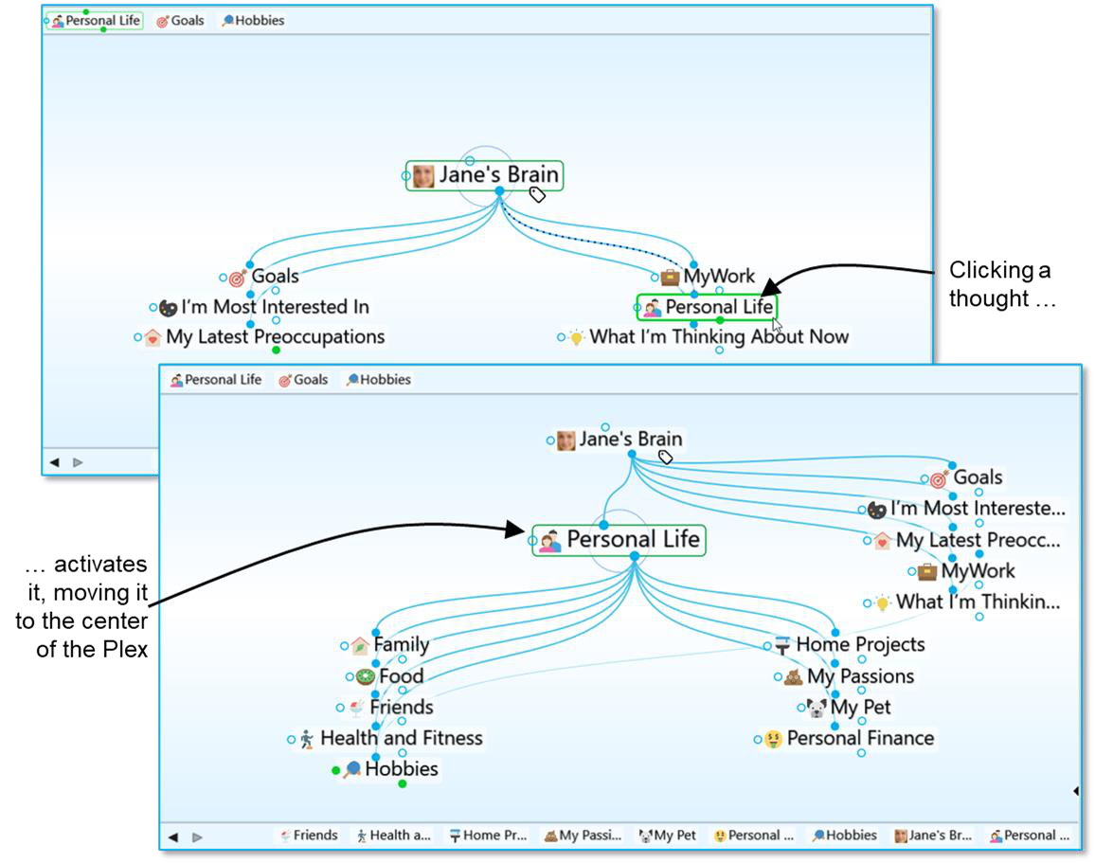The width and height of the screenshot is (1095, 863).
Task: Open Friends from the history bar
Action: (307, 836)
